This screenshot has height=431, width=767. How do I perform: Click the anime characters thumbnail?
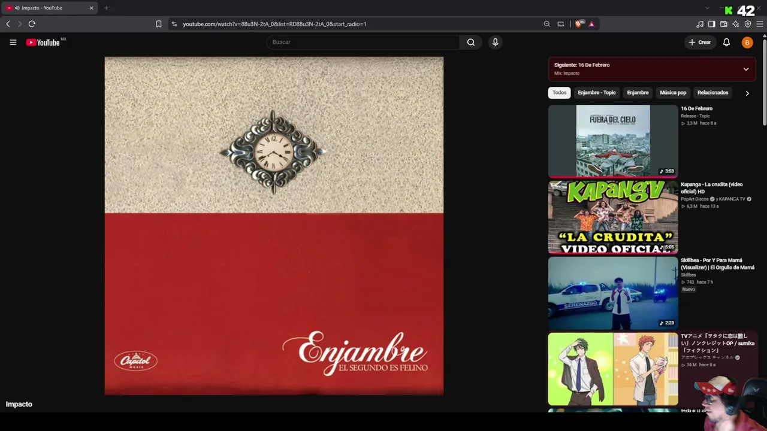point(613,369)
